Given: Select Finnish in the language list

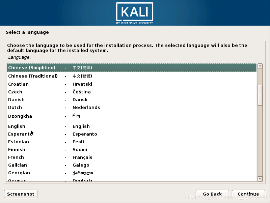Looking at the screenshot, I should point(132,149).
